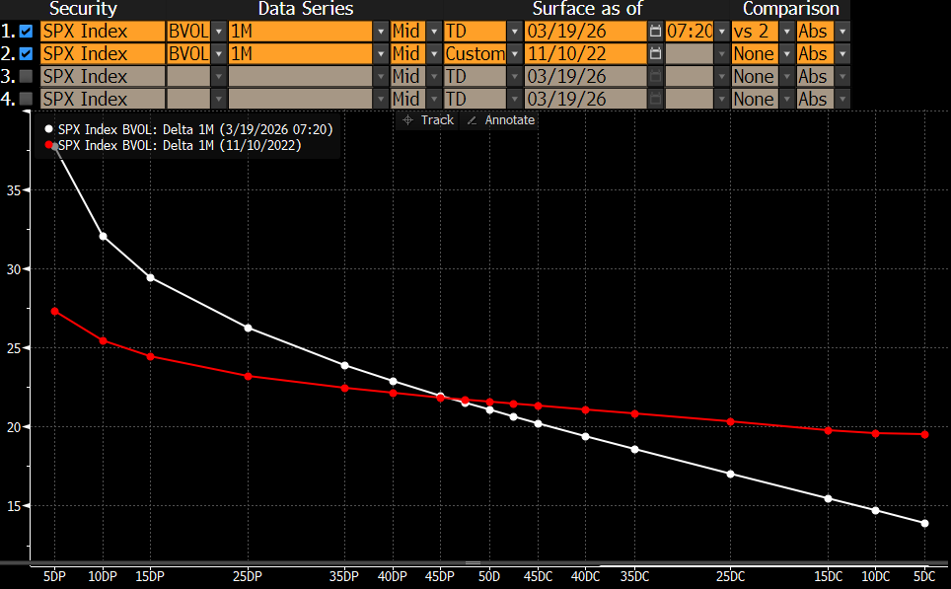The height and width of the screenshot is (589, 951).
Task: Click red series point at 15DC
Action: 829,430
